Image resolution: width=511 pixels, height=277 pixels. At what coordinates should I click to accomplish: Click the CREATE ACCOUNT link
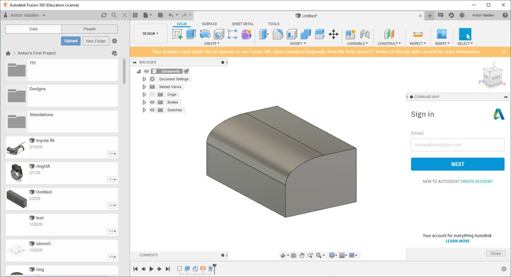pyautogui.click(x=477, y=181)
